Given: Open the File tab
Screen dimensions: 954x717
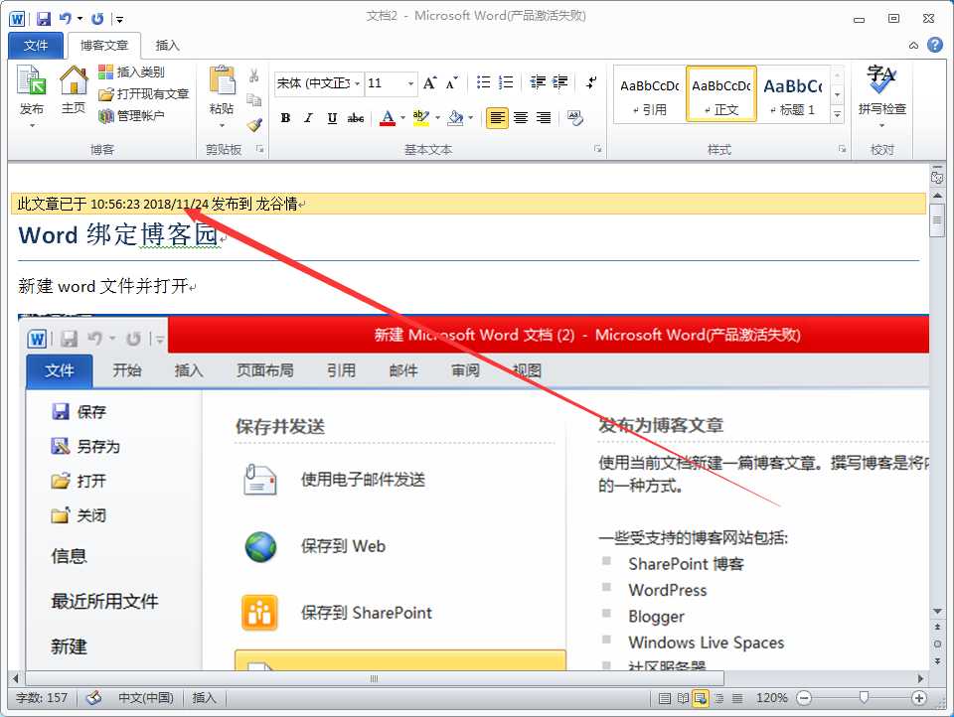Looking at the screenshot, I should pyautogui.click(x=36, y=46).
